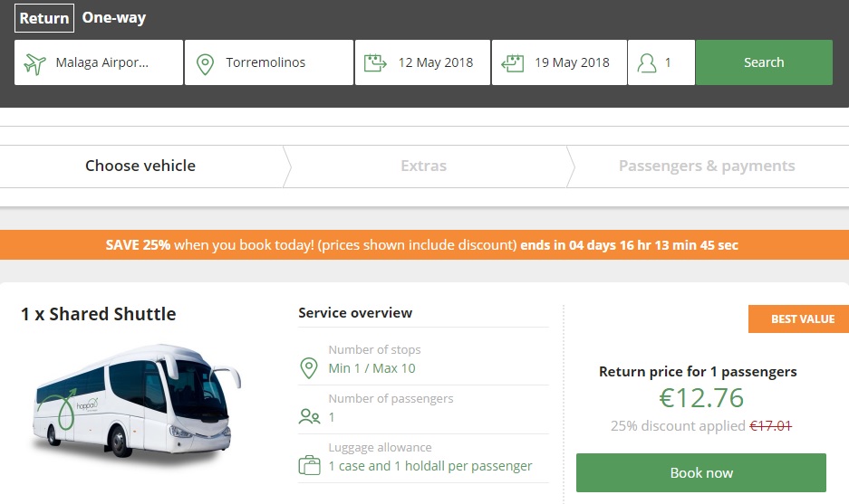Click the number of passengers icon

309,416
